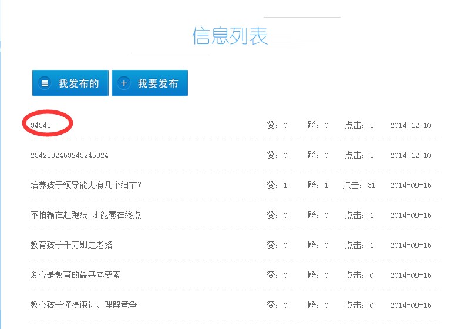Click 踩: 0 in the 教会孩子懂得谦让 row
The width and height of the screenshot is (468, 329).
coord(318,304)
